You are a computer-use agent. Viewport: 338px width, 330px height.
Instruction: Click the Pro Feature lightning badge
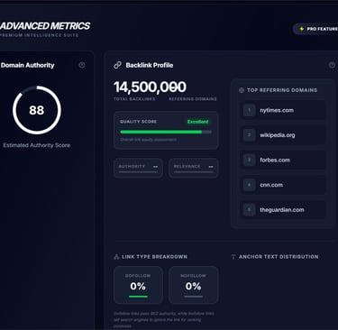[x=315, y=29]
